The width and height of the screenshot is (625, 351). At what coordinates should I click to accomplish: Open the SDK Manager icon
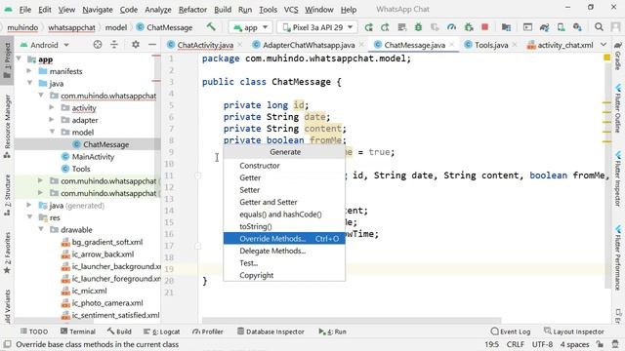pos(577,27)
